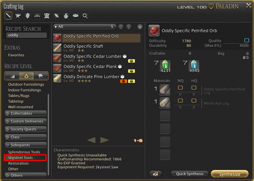Image resolution: width=254 pixels, height=181 pixels.
Task: Select the Goldsmith tiara class icon
Action: (x=37, y=16)
